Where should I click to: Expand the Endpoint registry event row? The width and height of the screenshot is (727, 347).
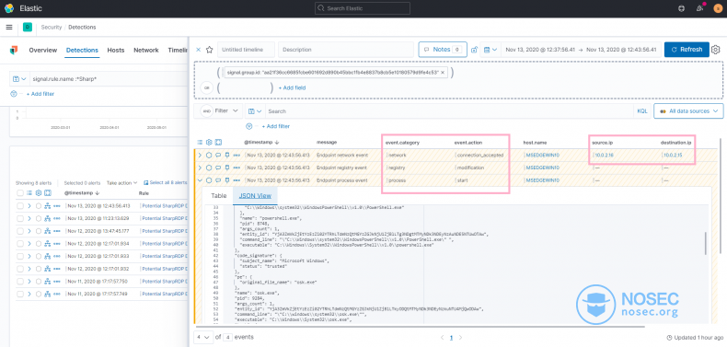(x=200, y=168)
